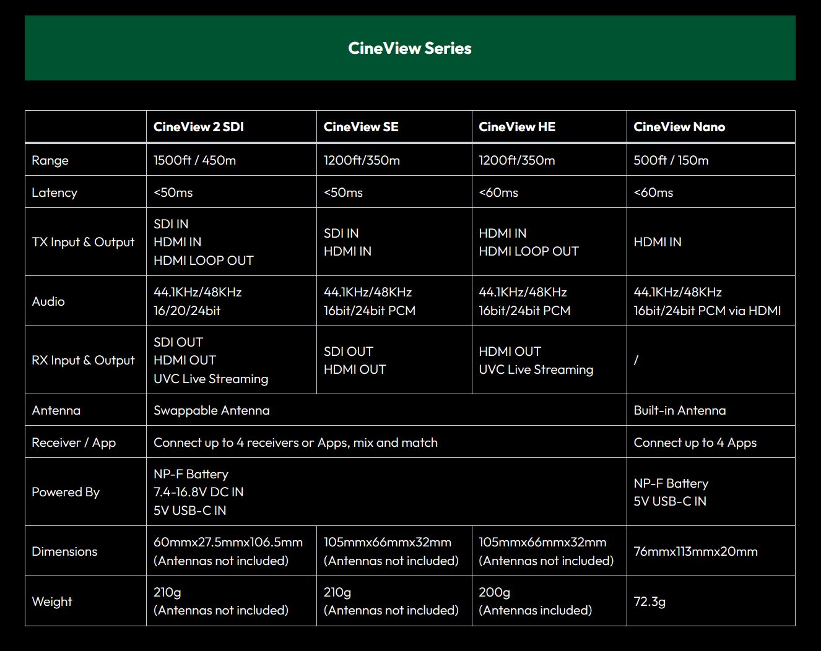Image resolution: width=821 pixels, height=651 pixels.
Task: Click the CineView Nano column header
Action: (x=679, y=127)
